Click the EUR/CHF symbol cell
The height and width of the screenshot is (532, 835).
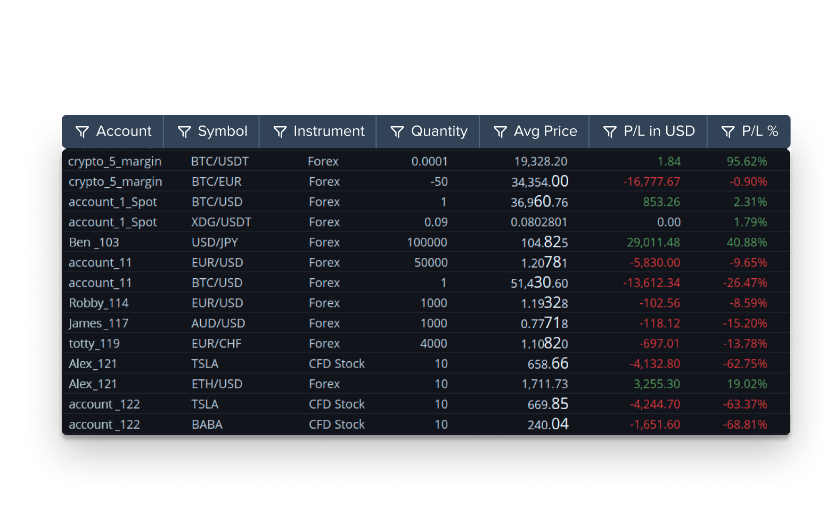216,344
